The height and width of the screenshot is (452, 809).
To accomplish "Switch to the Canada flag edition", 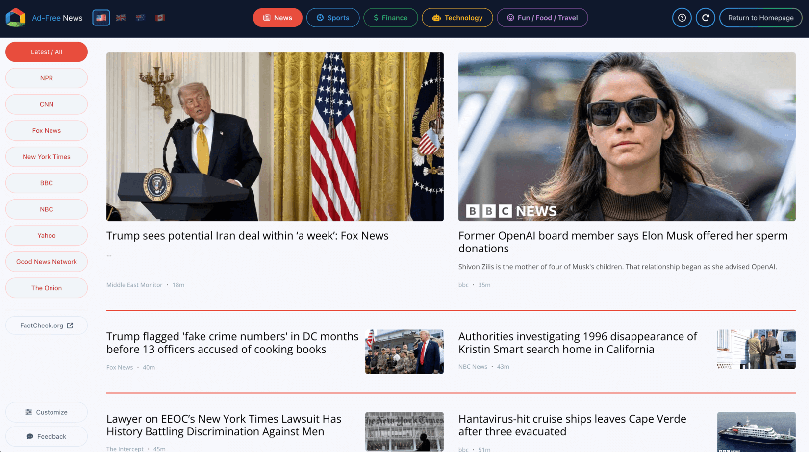I will 160,18.
